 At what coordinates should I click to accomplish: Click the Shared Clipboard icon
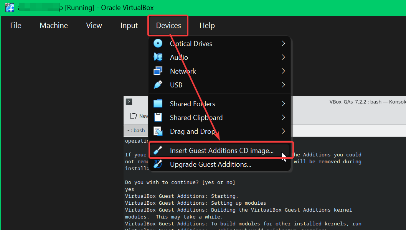pos(158,117)
